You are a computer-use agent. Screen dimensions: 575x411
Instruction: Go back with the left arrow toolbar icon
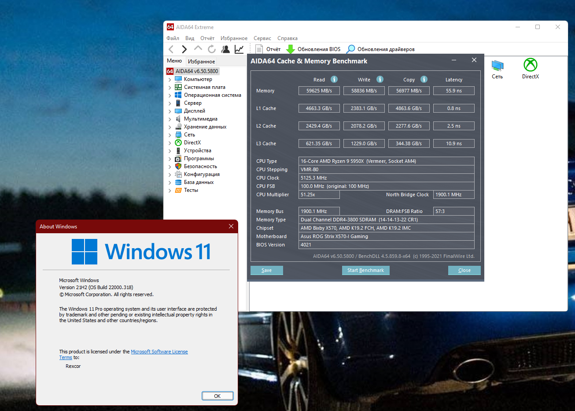pyautogui.click(x=171, y=49)
